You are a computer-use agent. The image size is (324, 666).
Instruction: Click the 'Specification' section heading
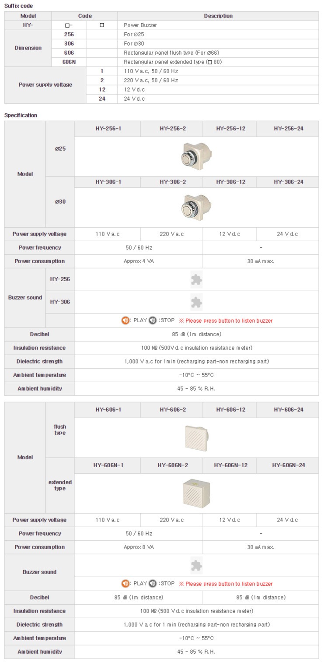[21, 116]
